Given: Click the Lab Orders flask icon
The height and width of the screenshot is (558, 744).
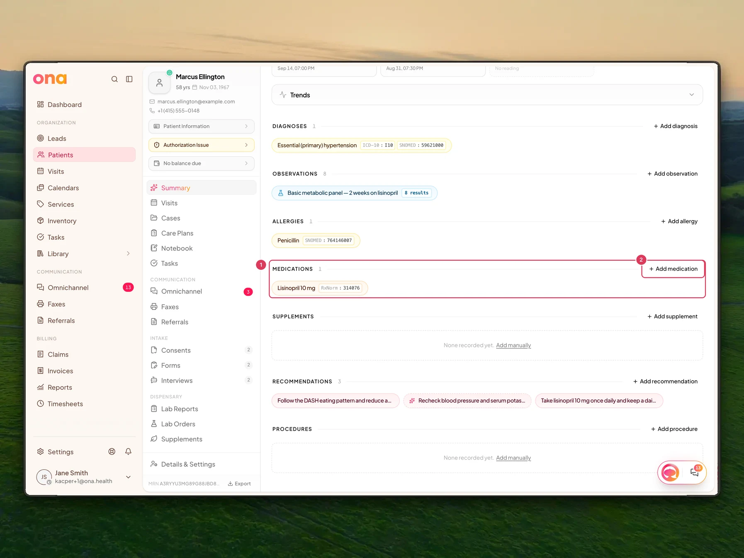Looking at the screenshot, I should (x=154, y=424).
